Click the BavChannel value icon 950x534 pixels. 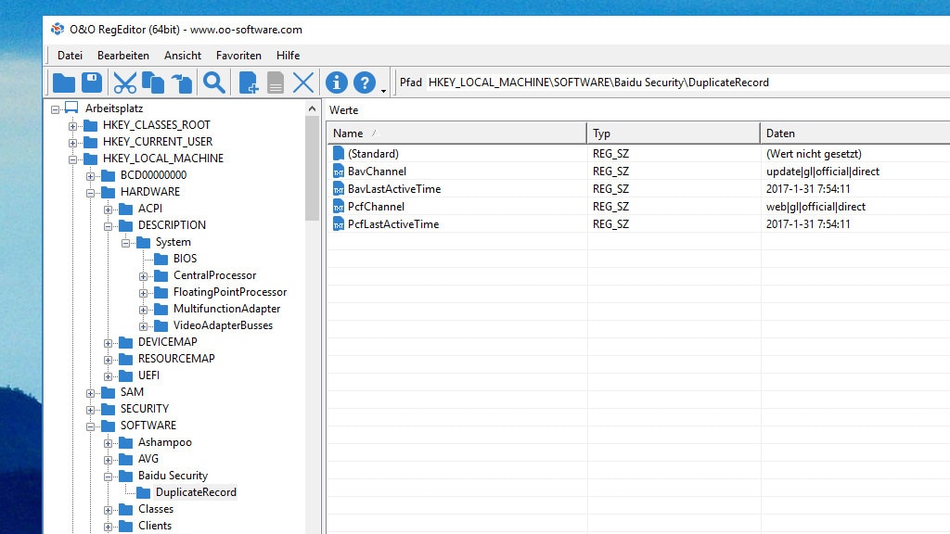click(x=339, y=172)
